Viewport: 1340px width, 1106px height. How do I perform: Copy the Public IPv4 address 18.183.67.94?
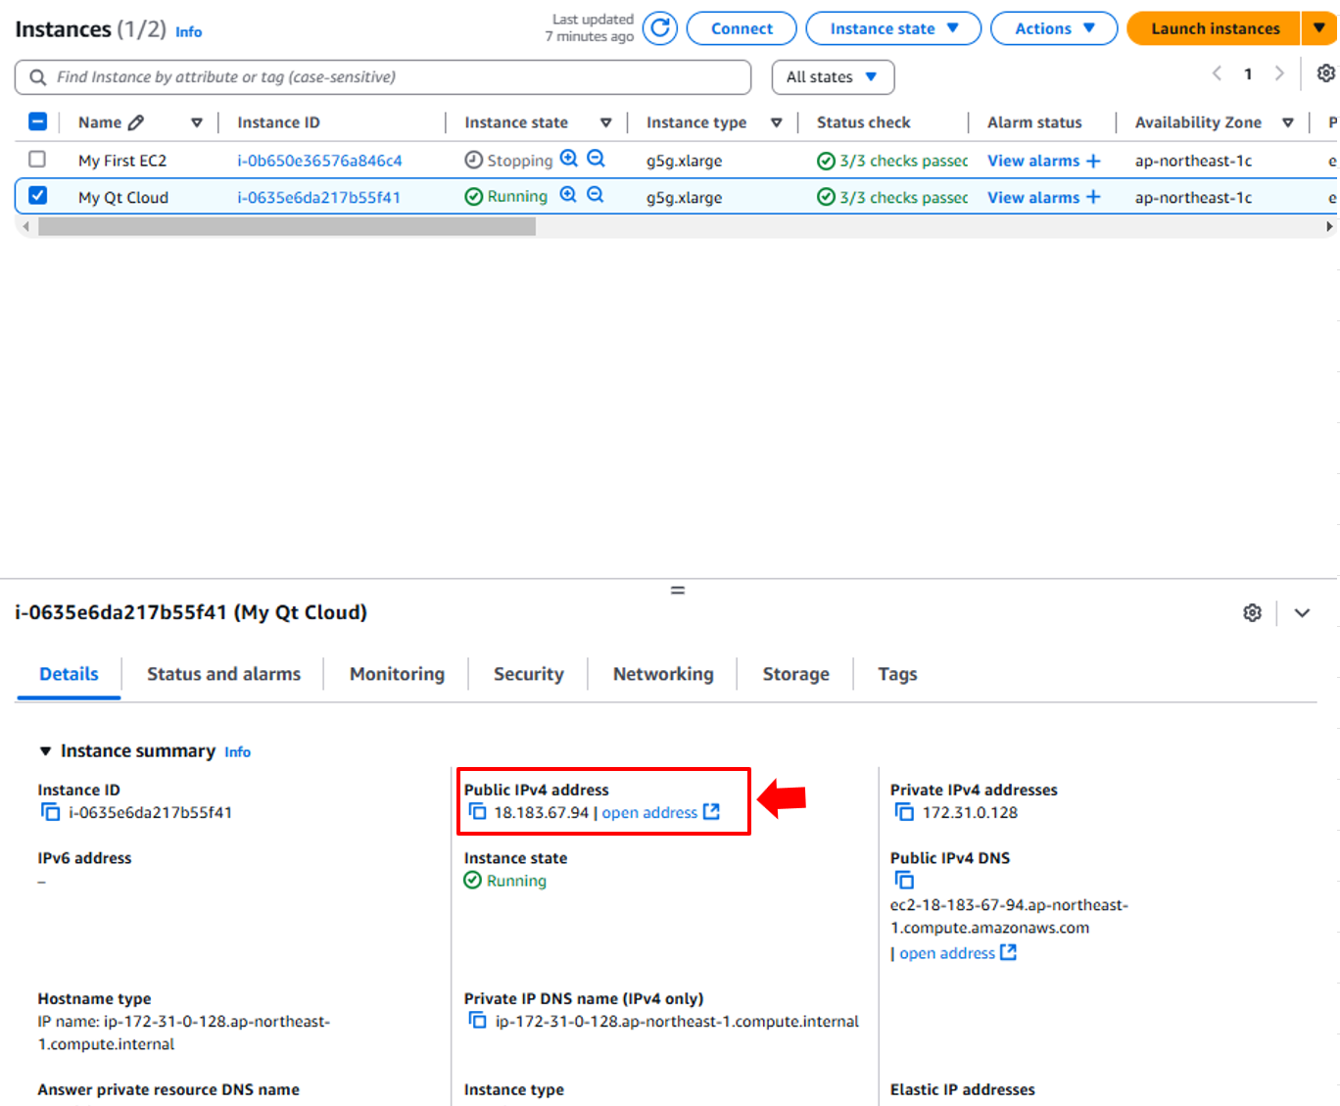477,812
